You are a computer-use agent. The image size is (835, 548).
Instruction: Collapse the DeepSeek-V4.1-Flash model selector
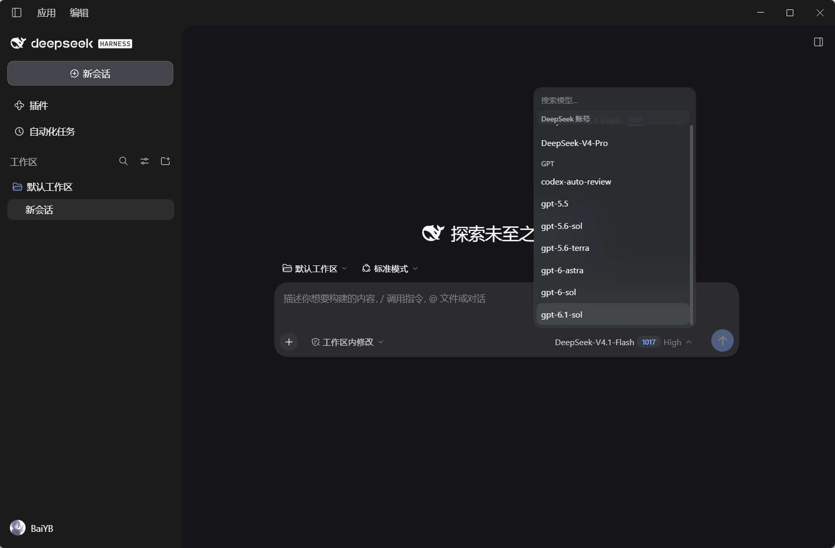(623, 342)
